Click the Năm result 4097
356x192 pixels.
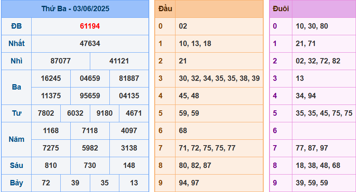point(129,131)
